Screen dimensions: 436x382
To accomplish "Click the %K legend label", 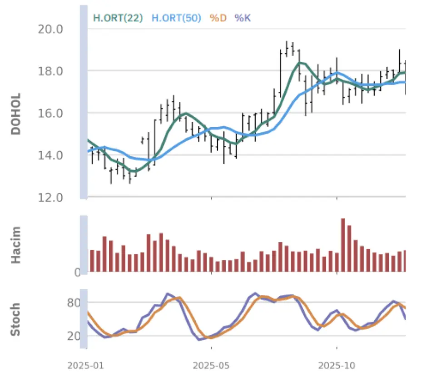I will pyautogui.click(x=242, y=18).
